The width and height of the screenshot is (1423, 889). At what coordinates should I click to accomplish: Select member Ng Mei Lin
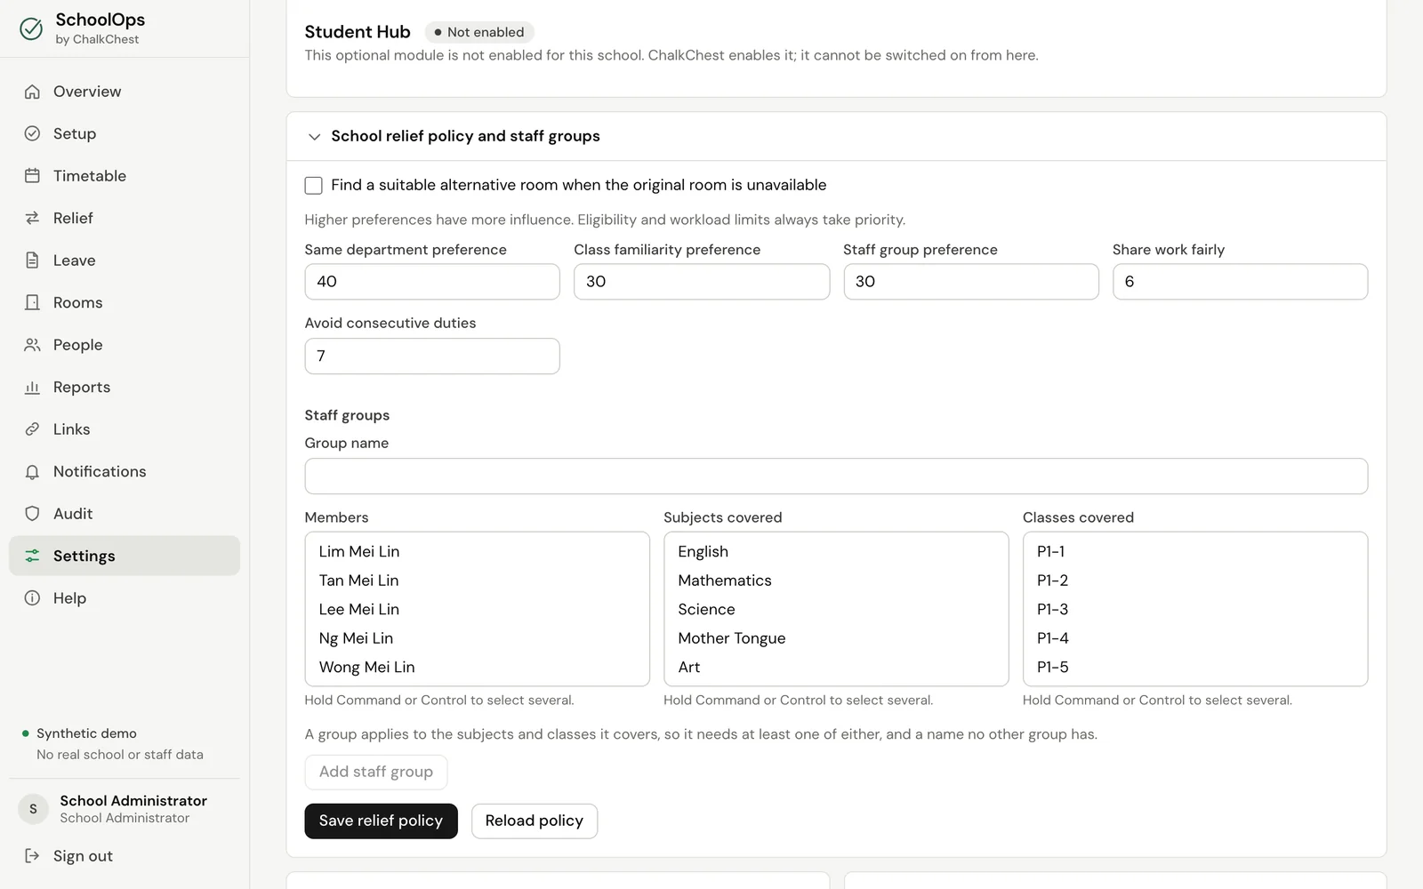(x=478, y=638)
